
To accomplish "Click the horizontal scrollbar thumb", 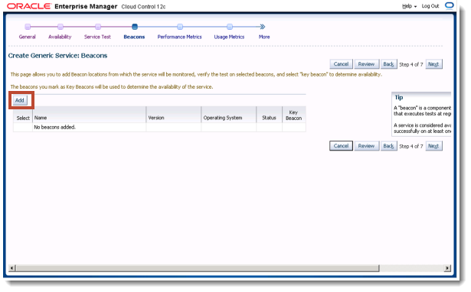I will (198, 268).
